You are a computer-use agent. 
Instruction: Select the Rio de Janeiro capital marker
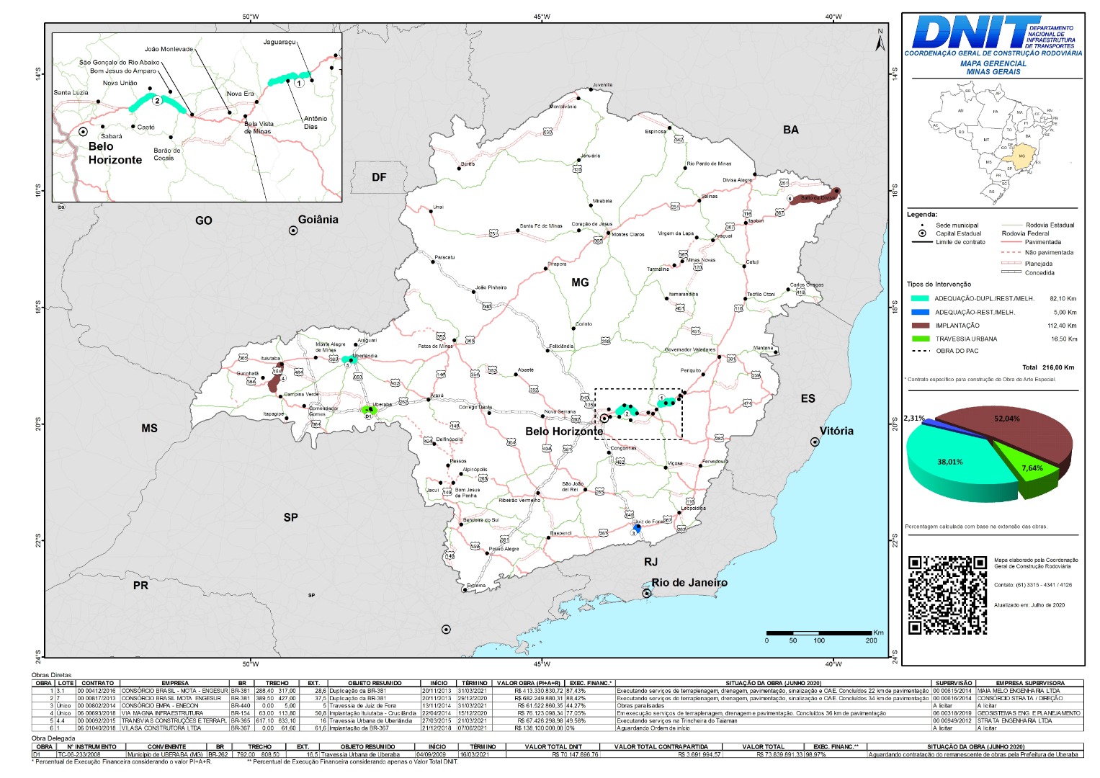click(647, 594)
